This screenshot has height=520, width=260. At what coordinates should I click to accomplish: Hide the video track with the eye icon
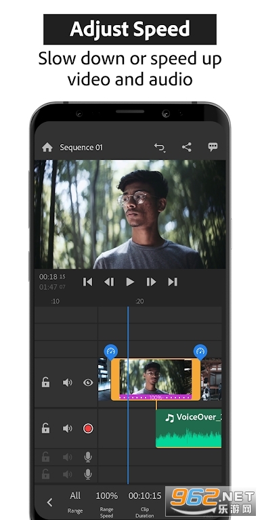[x=88, y=383]
